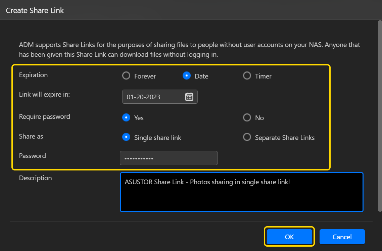Open the calendar date picker icon
The image size is (382, 251).
click(189, 97)
